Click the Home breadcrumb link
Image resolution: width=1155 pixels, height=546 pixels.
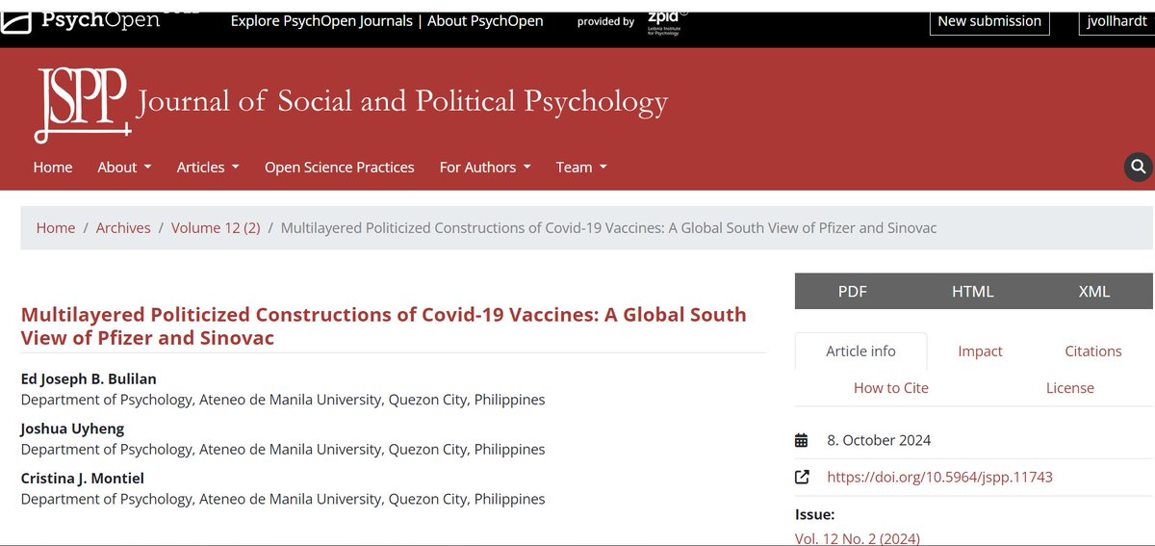pyautogui.click(x=56, y=228)
